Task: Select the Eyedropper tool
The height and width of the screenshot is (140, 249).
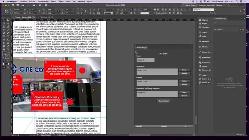Action: coord(8,46)
